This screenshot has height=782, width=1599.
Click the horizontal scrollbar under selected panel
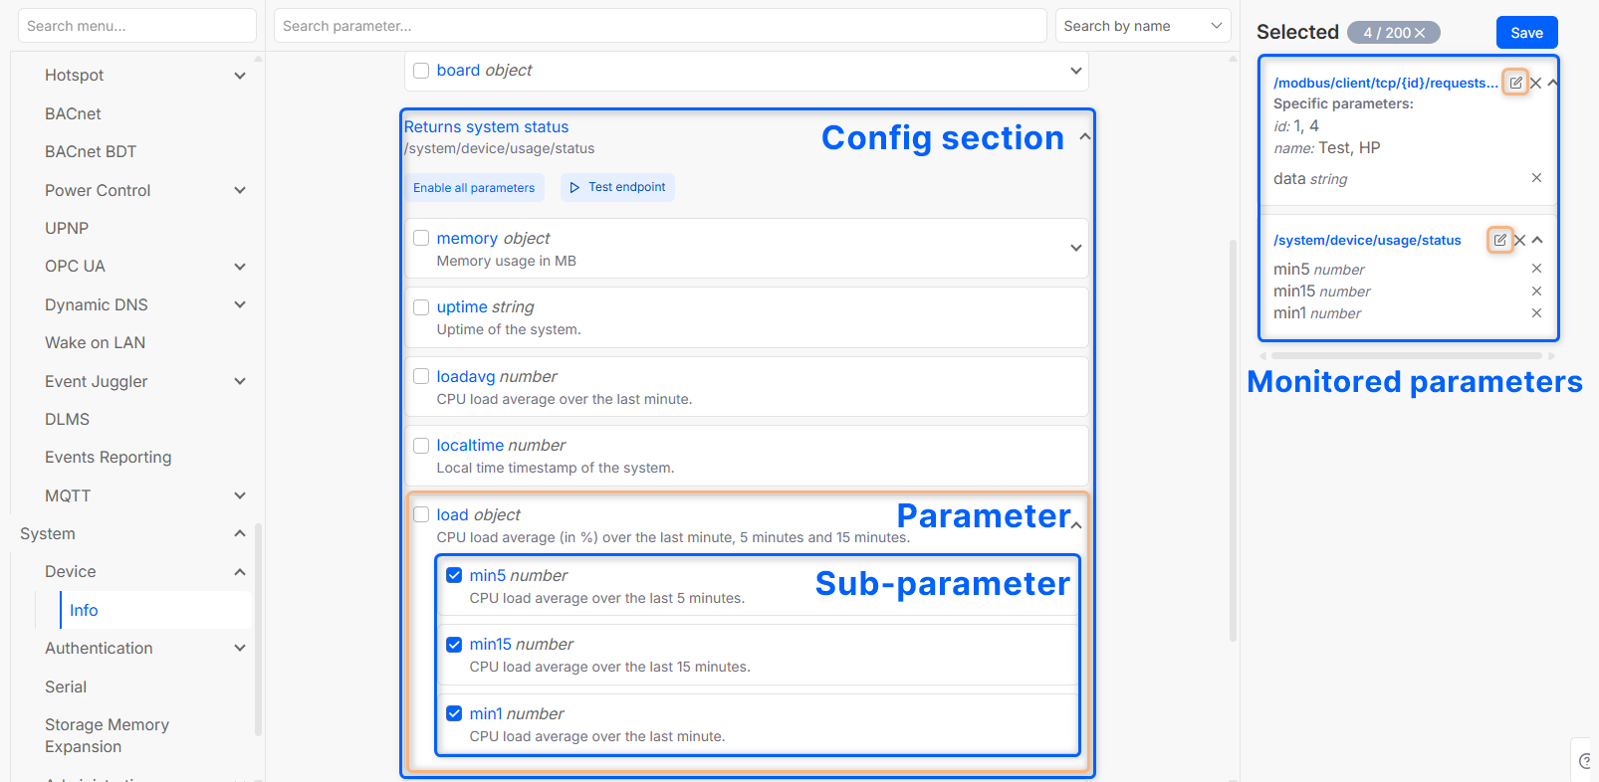point(1406,355)
